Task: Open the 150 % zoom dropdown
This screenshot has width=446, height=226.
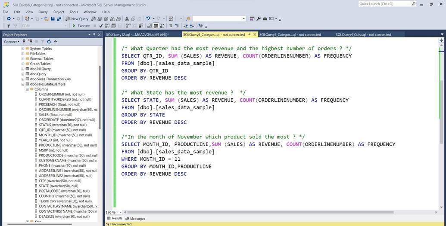Action: [120, 212]
